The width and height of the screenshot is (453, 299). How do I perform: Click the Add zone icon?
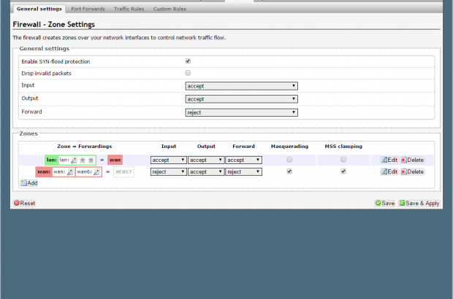23,183
